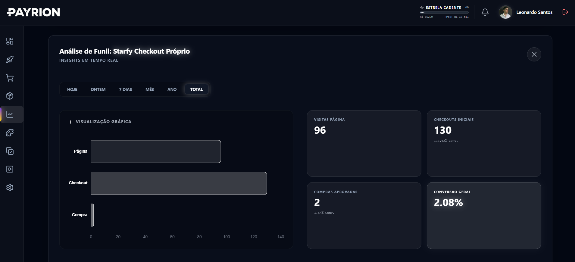Click the notifications bell icon

[485, 12]
